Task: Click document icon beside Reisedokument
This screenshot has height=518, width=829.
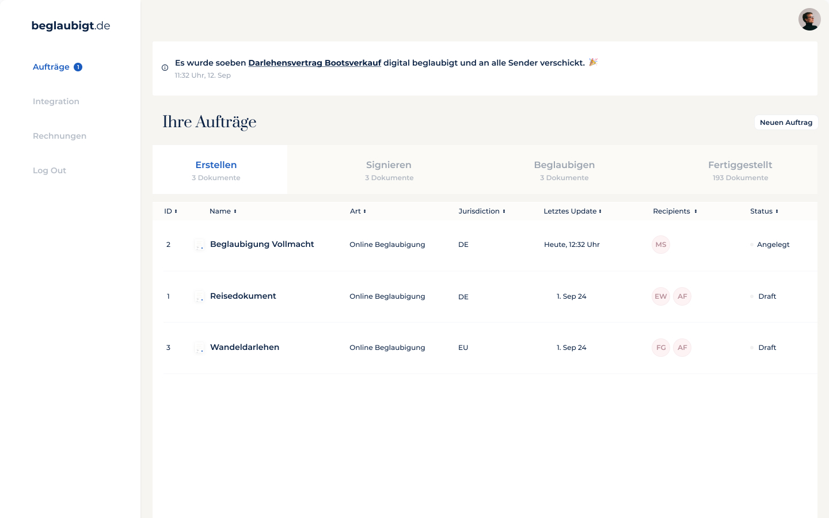Action: [199, 297]
